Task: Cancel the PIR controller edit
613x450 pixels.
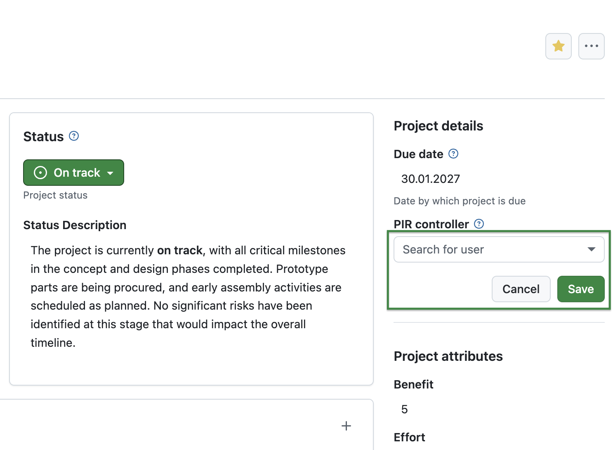Action: pos(521,289)
